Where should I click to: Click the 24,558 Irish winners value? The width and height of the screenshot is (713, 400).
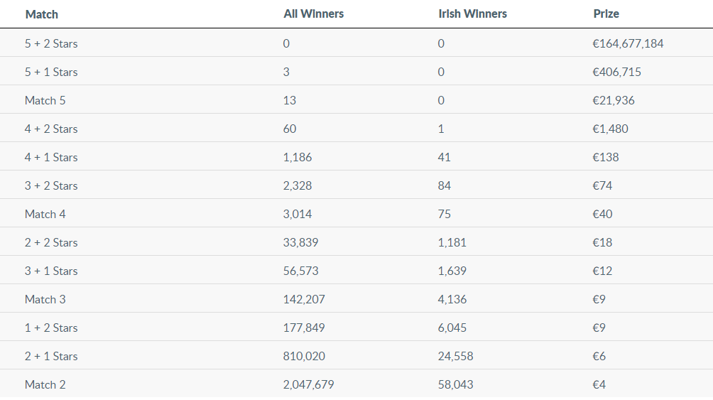456,357
